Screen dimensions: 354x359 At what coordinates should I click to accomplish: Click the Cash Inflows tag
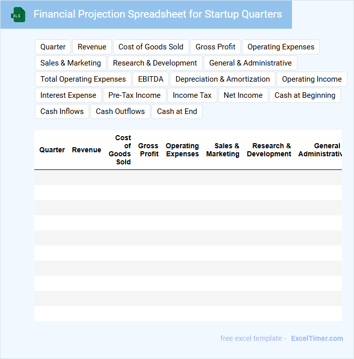point(62,111)
